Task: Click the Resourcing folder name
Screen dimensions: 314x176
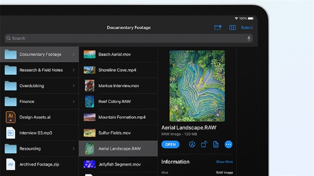Action: [30, 149]
